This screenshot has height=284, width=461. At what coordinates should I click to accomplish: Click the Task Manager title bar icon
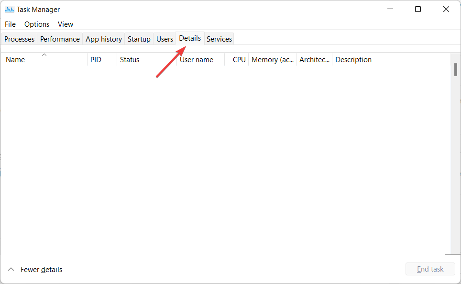pos(10,10)
